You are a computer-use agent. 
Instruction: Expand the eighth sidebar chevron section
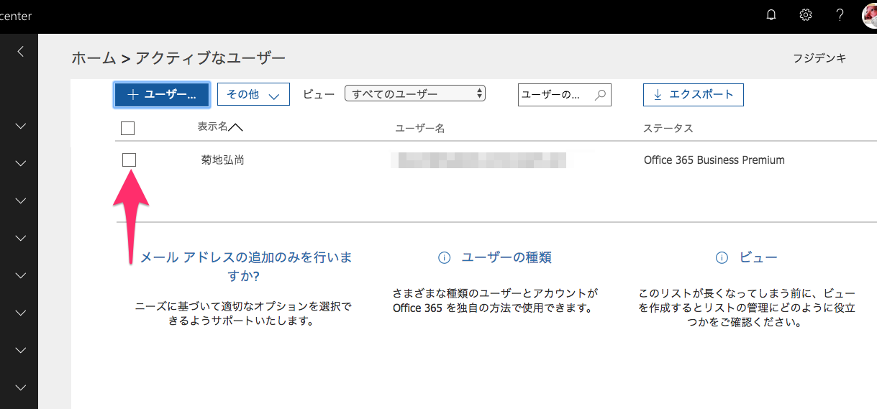21,387
